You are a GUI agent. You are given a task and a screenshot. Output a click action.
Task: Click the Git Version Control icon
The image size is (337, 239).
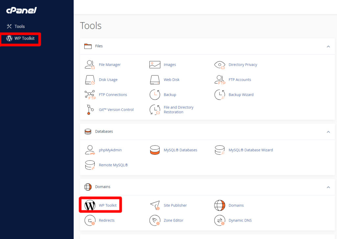tap(90, 110)
